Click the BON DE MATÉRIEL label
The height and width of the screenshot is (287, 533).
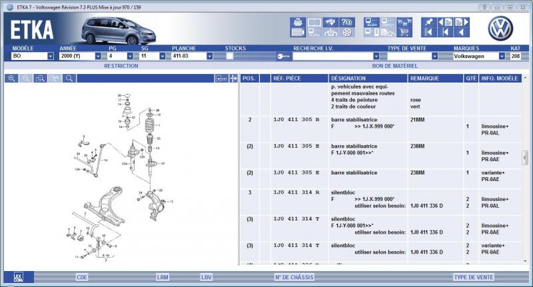pyautogui.click(x=394, y=66)
